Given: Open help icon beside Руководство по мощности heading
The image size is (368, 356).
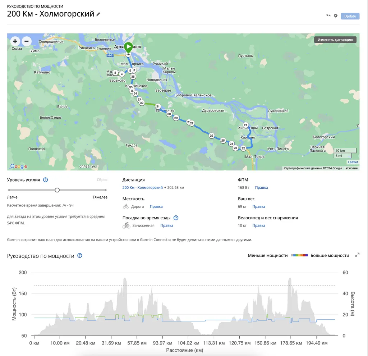Looking at the screenshot, I should click(x=80, y=256).
